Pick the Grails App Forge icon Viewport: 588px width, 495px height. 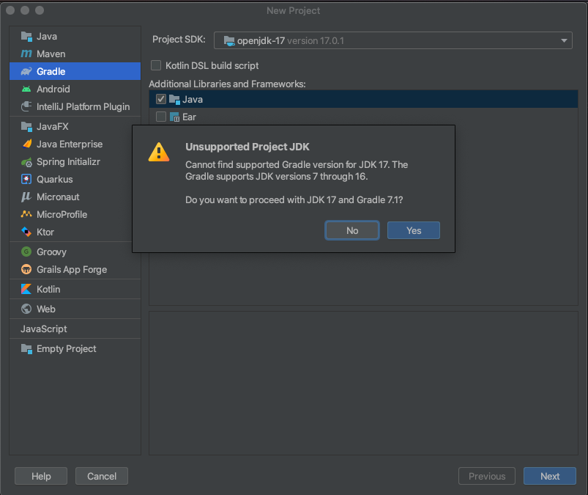pos(26,269)
